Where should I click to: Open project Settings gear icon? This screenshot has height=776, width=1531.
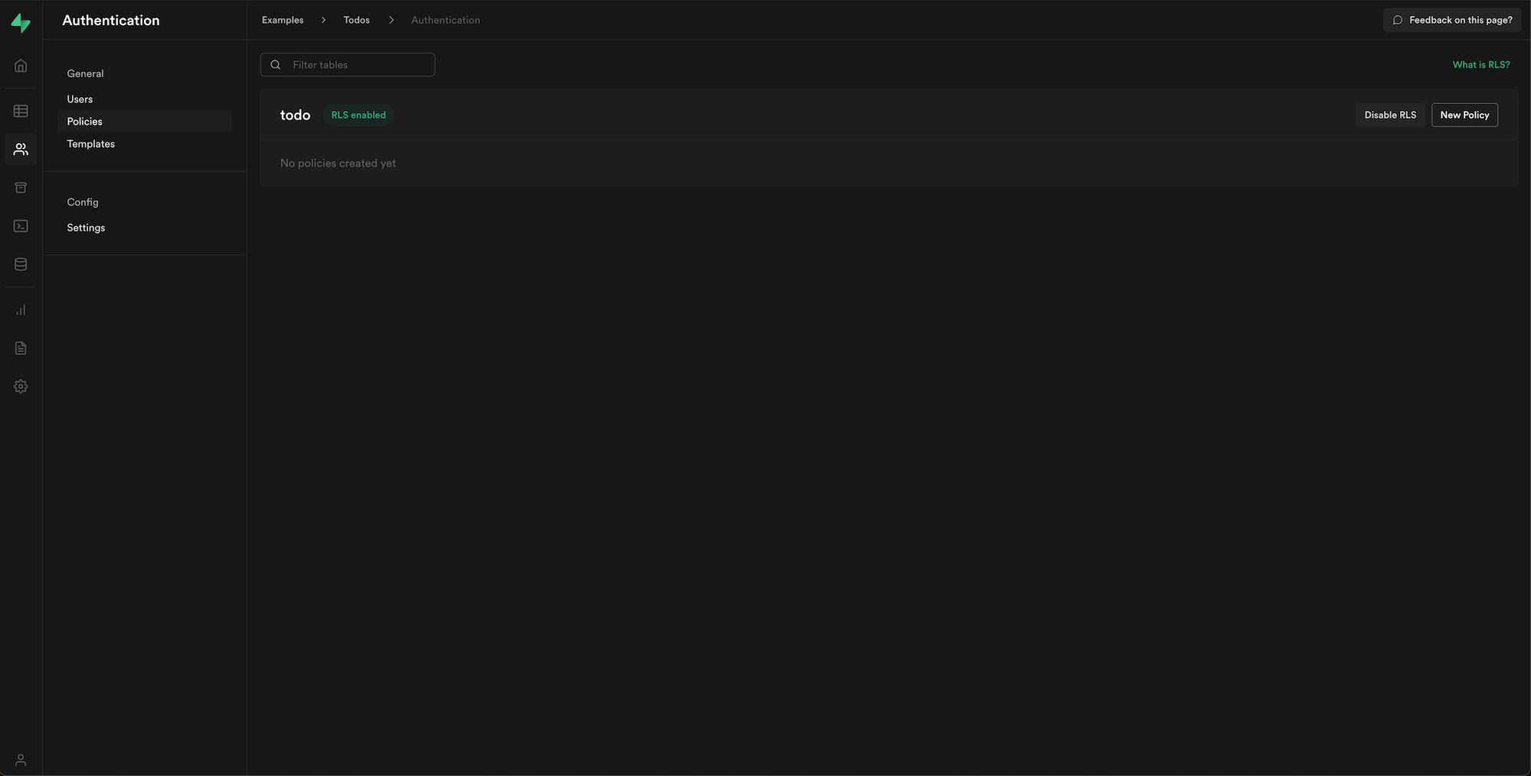tap(20, 386)
